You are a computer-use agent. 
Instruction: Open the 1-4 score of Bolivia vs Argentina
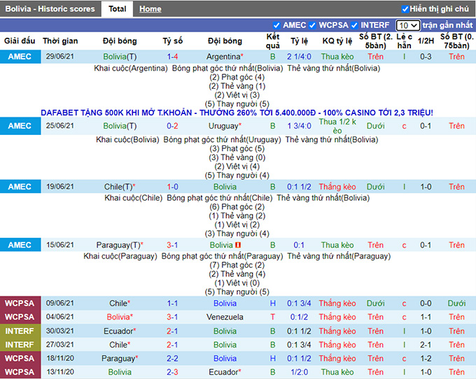172,57
